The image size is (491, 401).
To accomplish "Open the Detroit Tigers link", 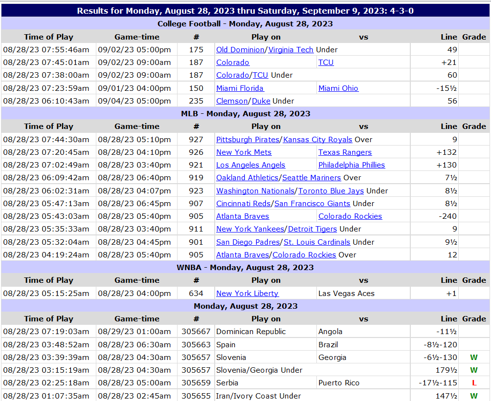I will click(312, 229).
